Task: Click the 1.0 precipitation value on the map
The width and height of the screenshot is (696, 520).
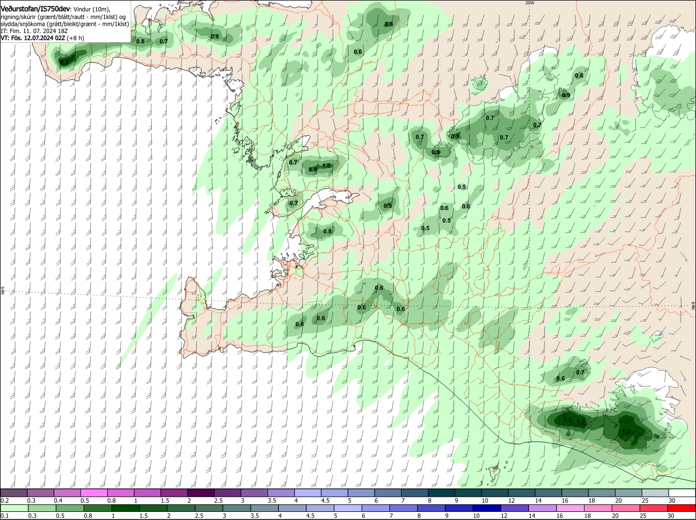Action: coord(327,166)
